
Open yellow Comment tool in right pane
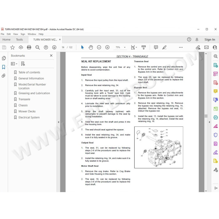click(x=216, y=91)
